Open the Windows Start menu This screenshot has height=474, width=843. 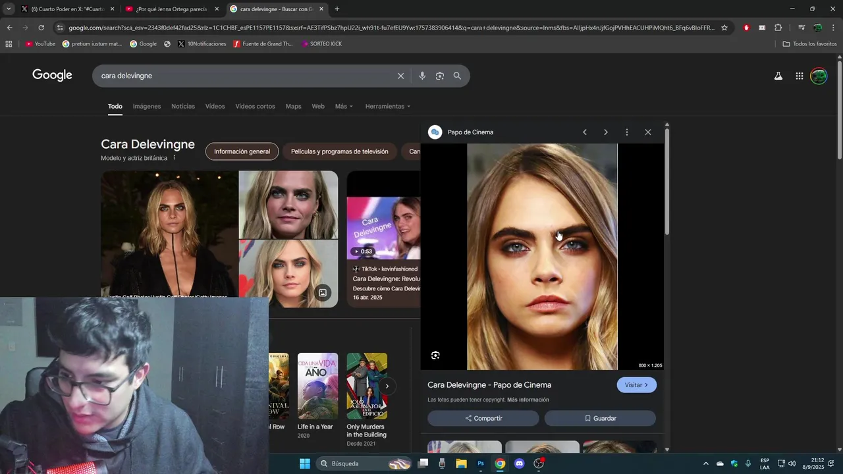305,463
